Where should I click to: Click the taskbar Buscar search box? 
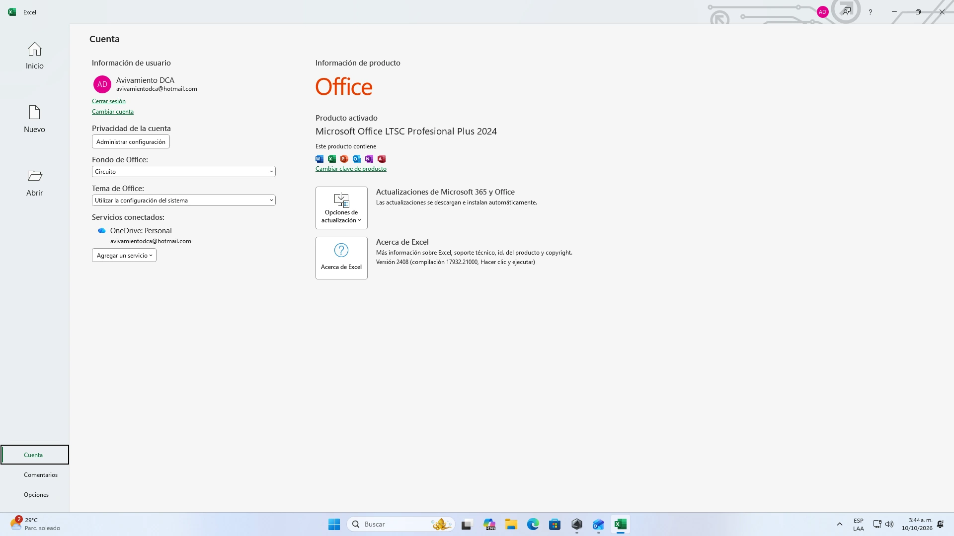pyautogui.click(x=400, y=524)
